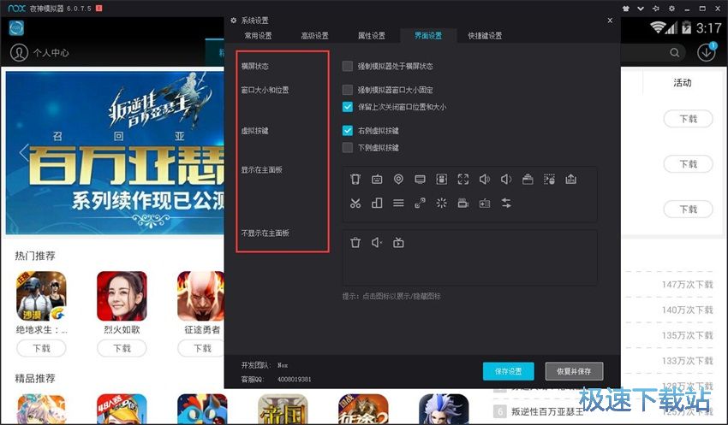Viewport: 728px width, 425px height.
Task: Open the 活动 tab in app store
Action: [x=683, y=83]
